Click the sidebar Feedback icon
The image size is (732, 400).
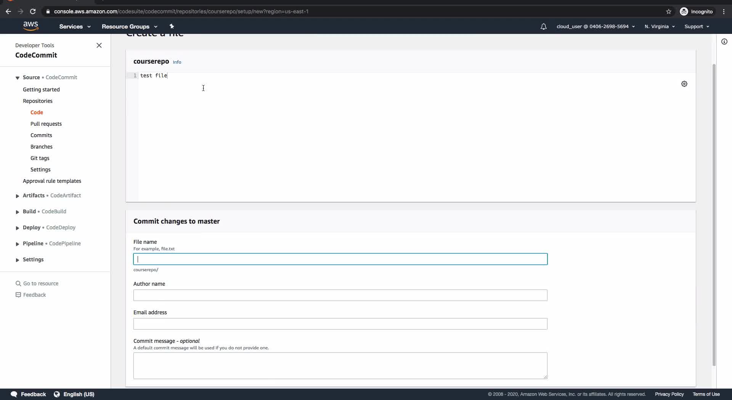point(18,295)
